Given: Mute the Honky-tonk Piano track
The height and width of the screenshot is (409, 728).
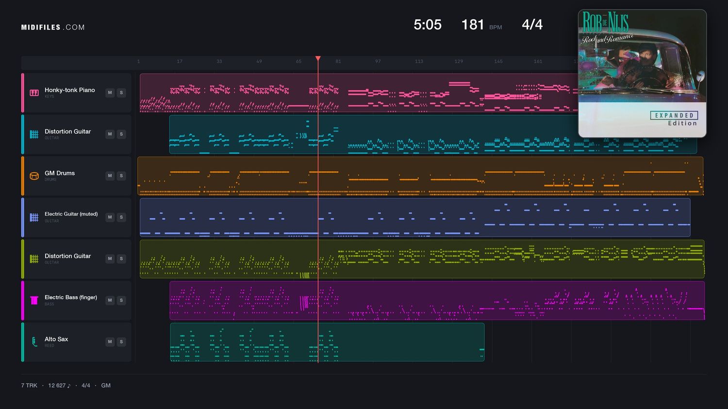Looking at the screenshot, I should 110,93.
